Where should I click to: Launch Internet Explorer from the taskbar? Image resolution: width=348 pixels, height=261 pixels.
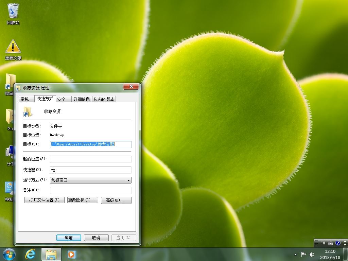[30, 254]
